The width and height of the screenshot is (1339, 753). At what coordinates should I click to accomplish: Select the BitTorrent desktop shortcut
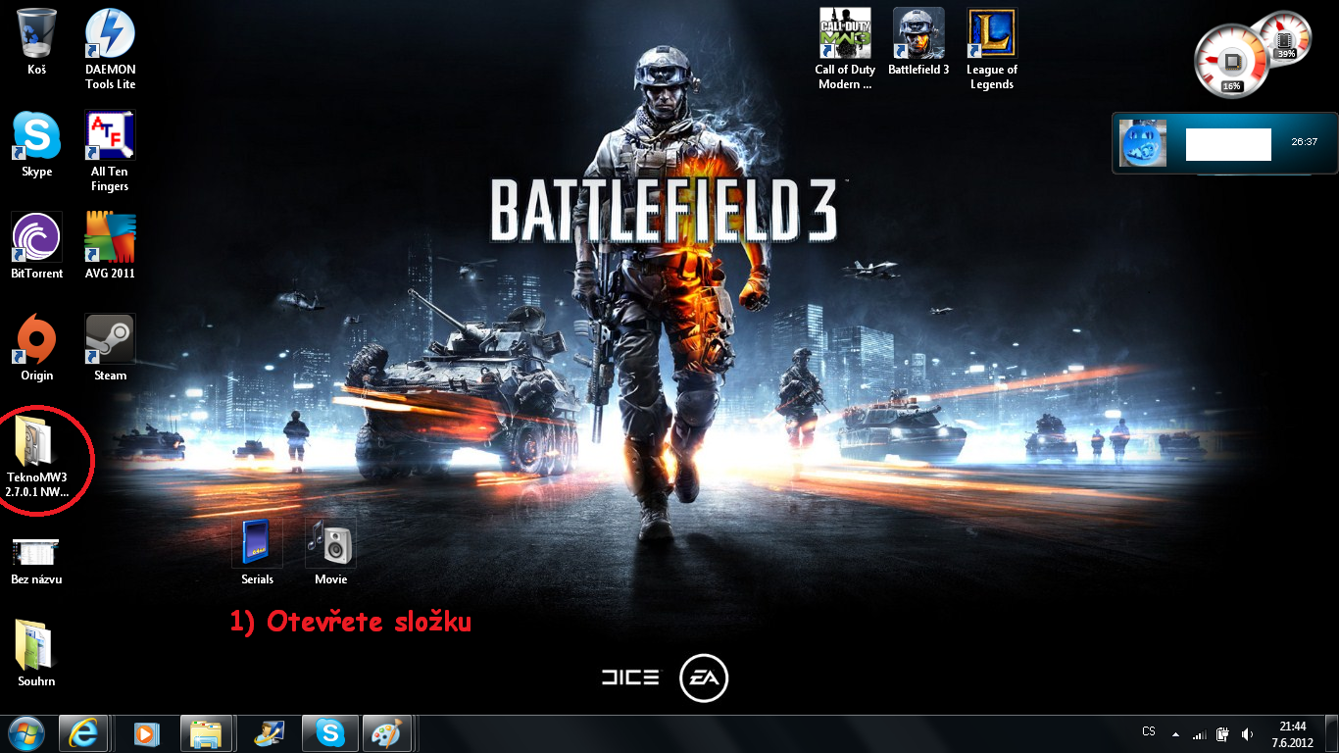(x=37, y=246)
